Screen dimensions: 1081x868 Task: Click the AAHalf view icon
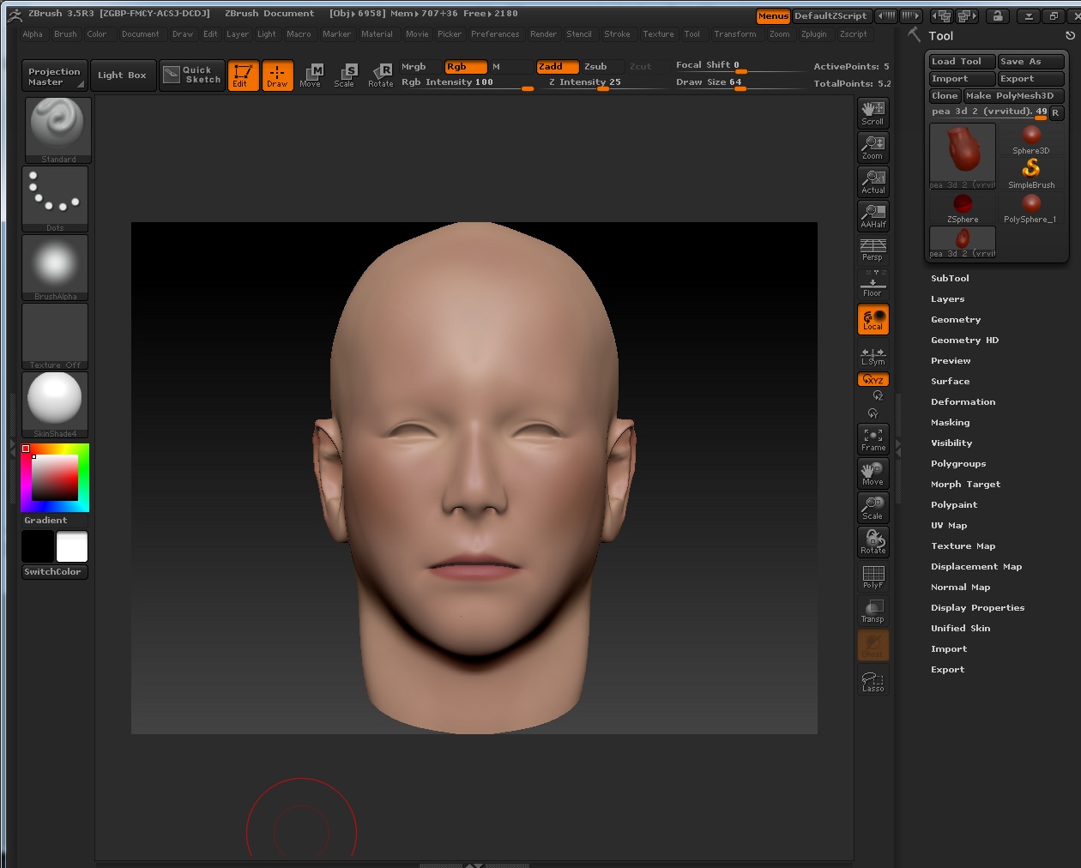pos(873,215)
